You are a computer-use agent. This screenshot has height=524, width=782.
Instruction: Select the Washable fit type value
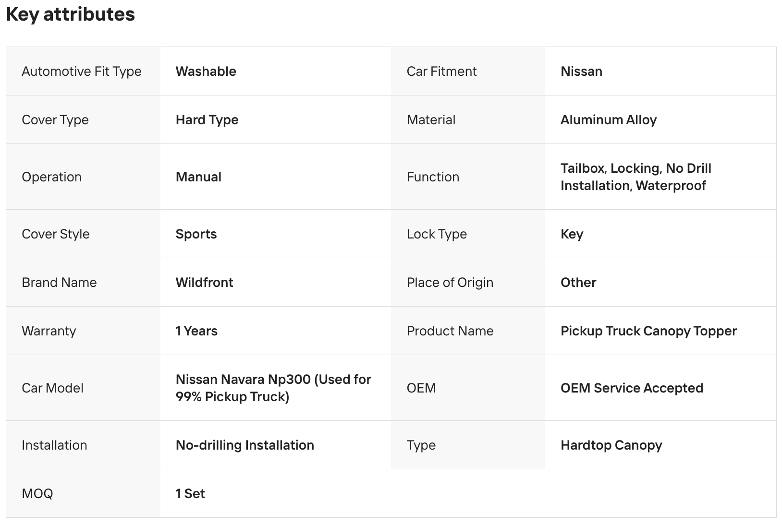point(206,71)
